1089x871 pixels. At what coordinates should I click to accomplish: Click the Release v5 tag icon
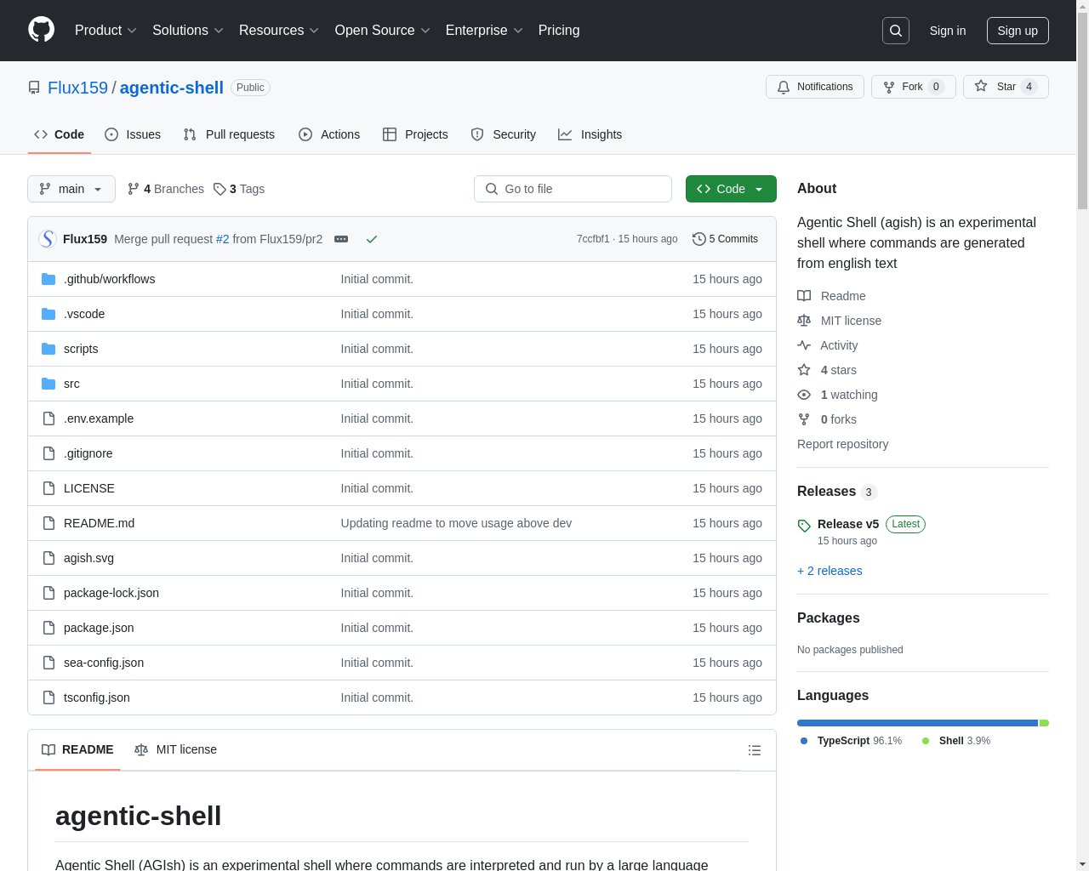pos(804,526)
